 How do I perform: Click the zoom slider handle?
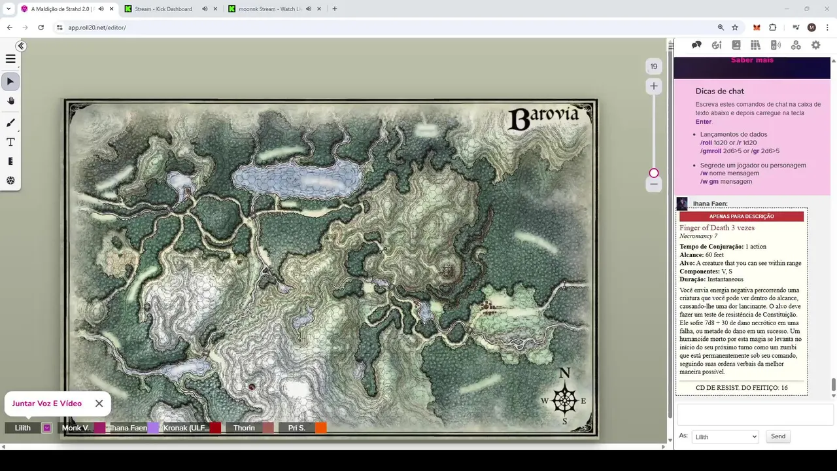[x=654, y=173]
